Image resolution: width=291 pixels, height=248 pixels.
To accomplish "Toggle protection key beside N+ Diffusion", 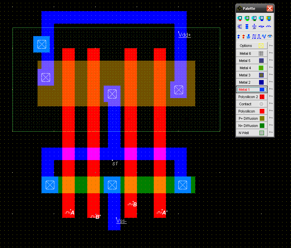I will point(271,125).
